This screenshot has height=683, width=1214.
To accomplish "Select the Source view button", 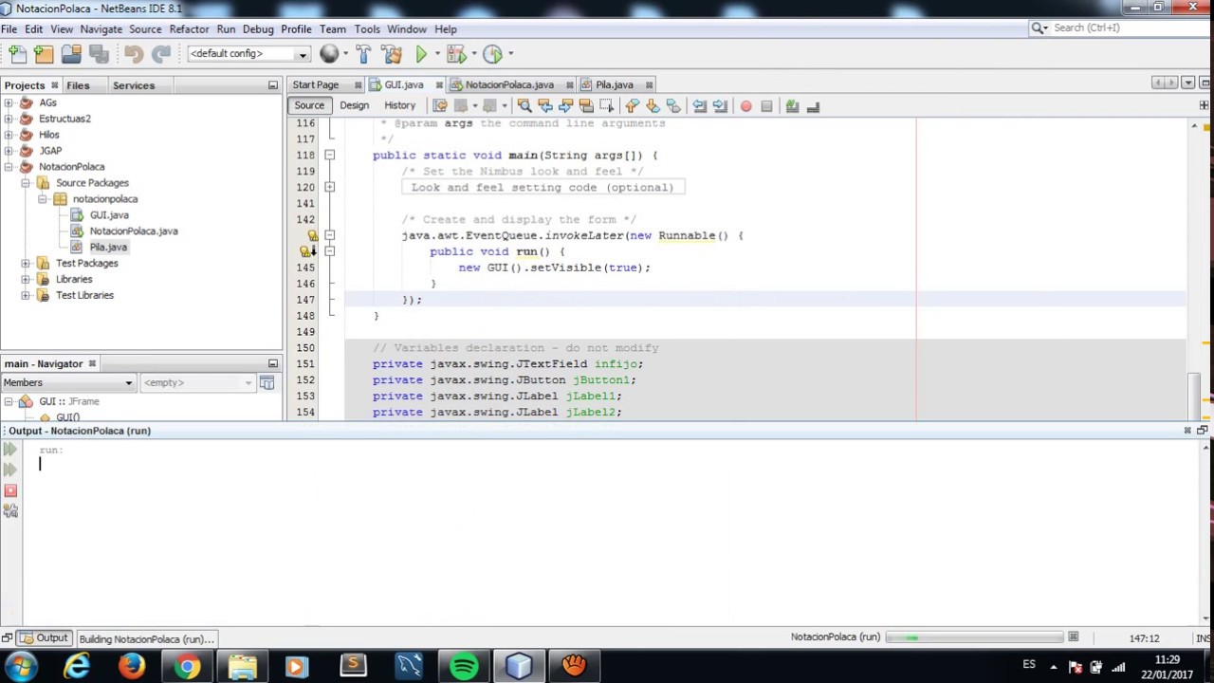I will point(309,105).
